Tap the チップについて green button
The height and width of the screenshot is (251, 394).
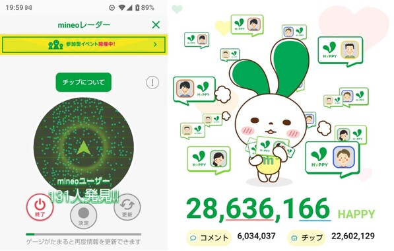point(83,83)
